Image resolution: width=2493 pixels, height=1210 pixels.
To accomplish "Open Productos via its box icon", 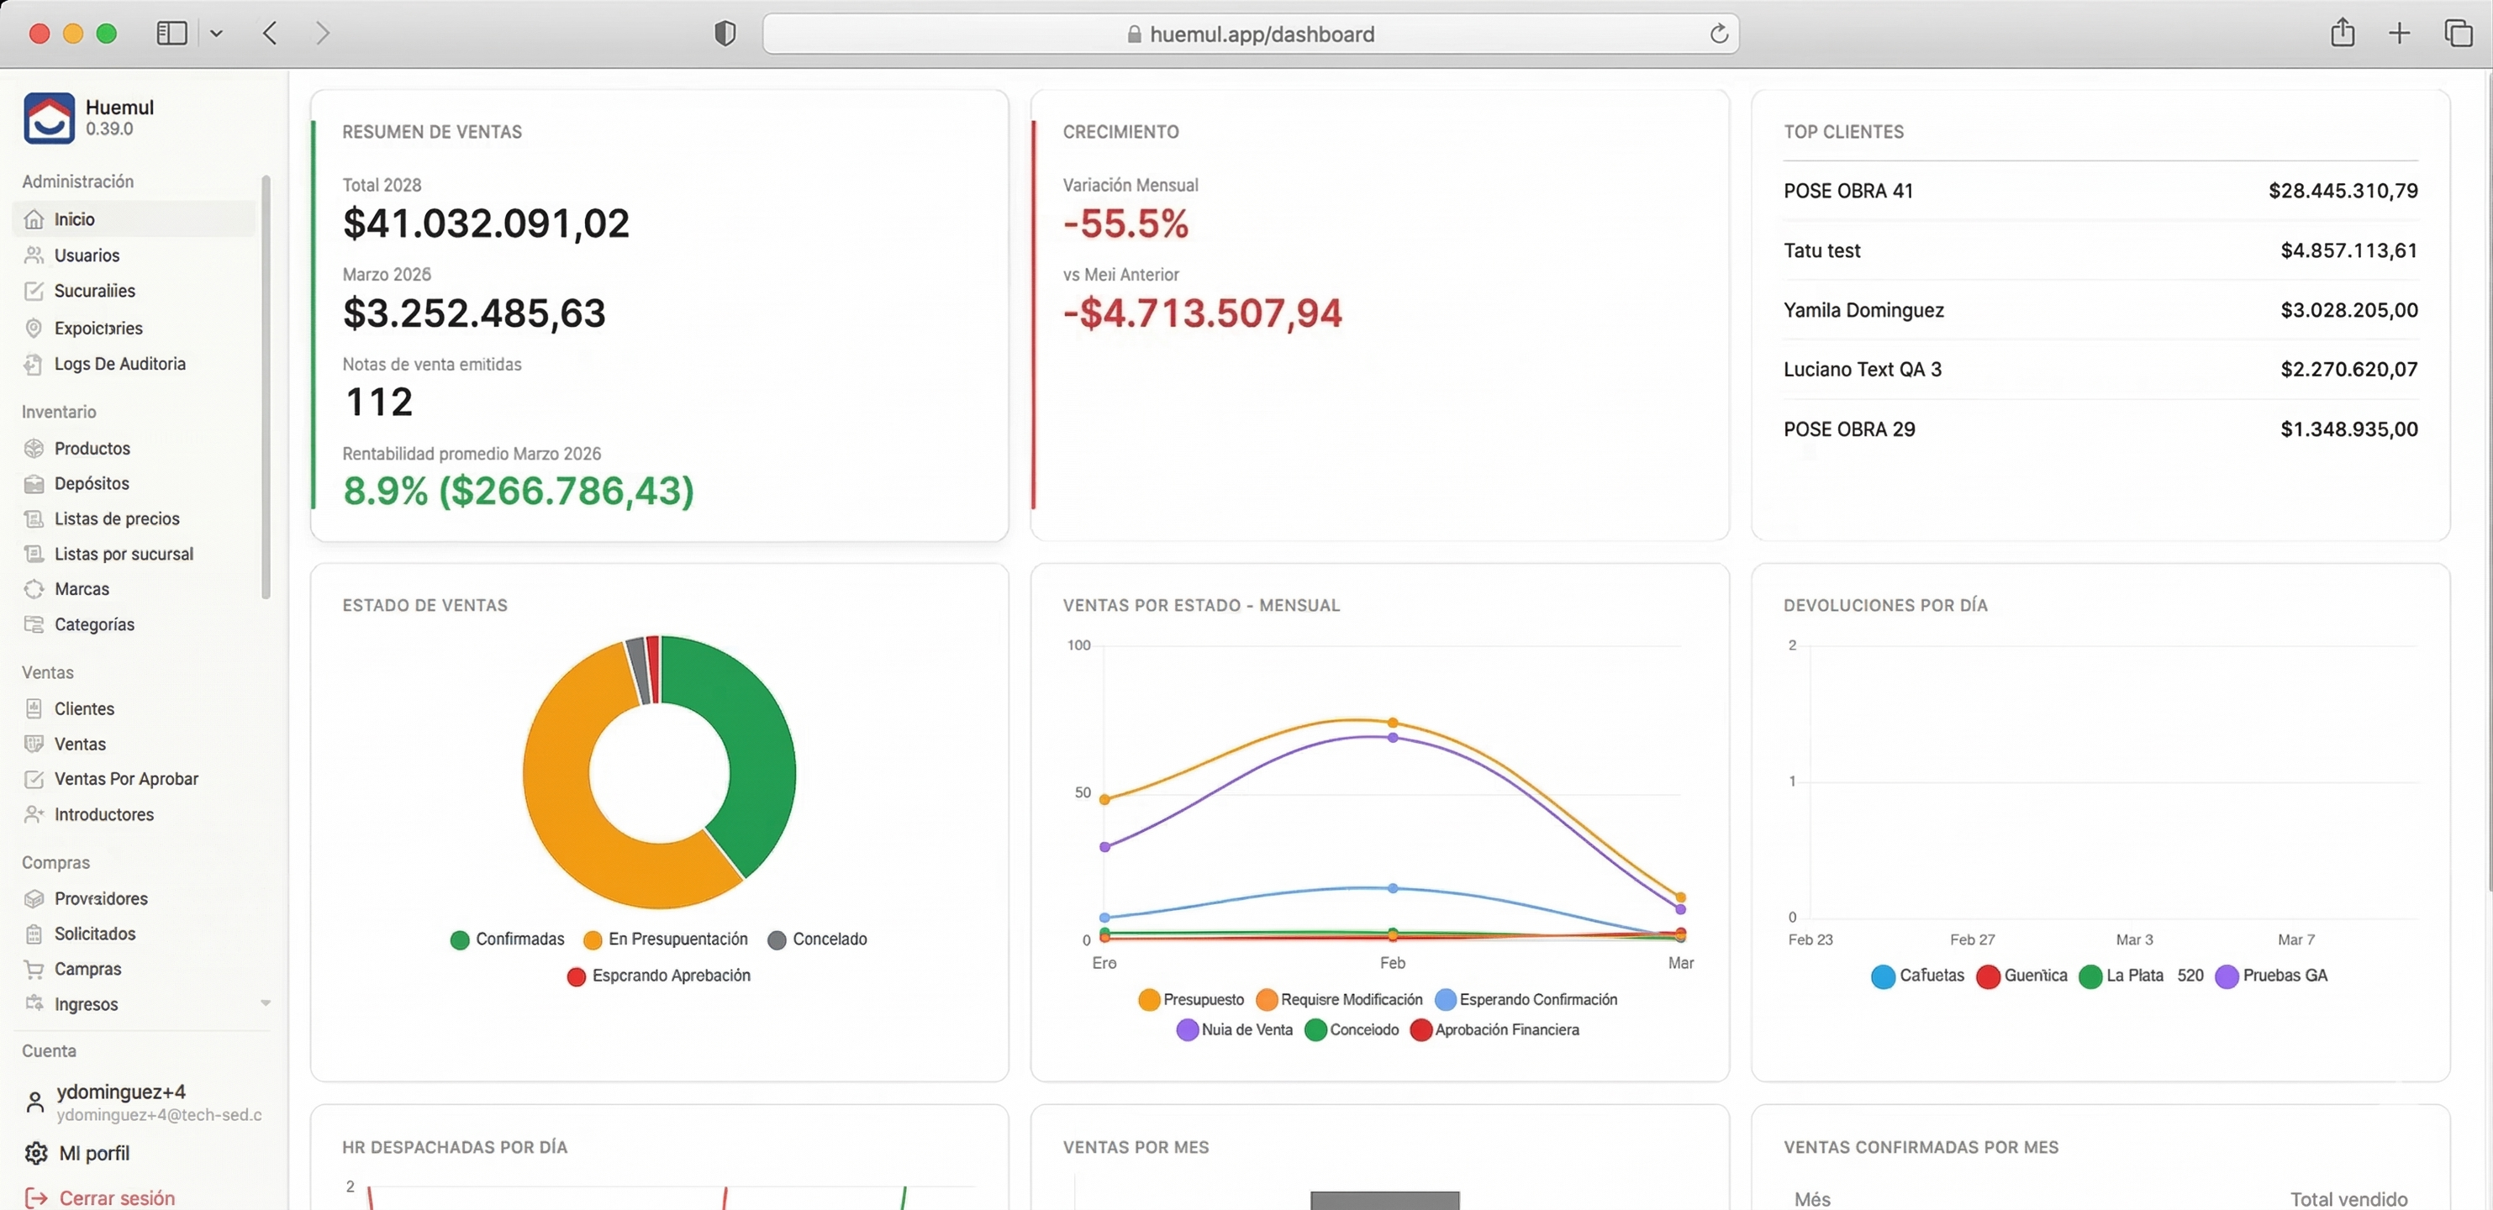I will [34, 449].
